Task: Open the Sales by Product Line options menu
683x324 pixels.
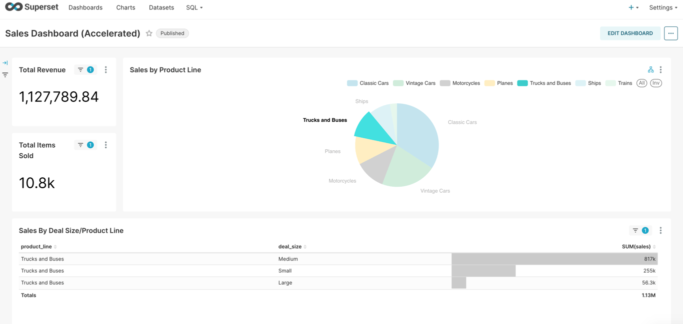Action: click(660, 70)
